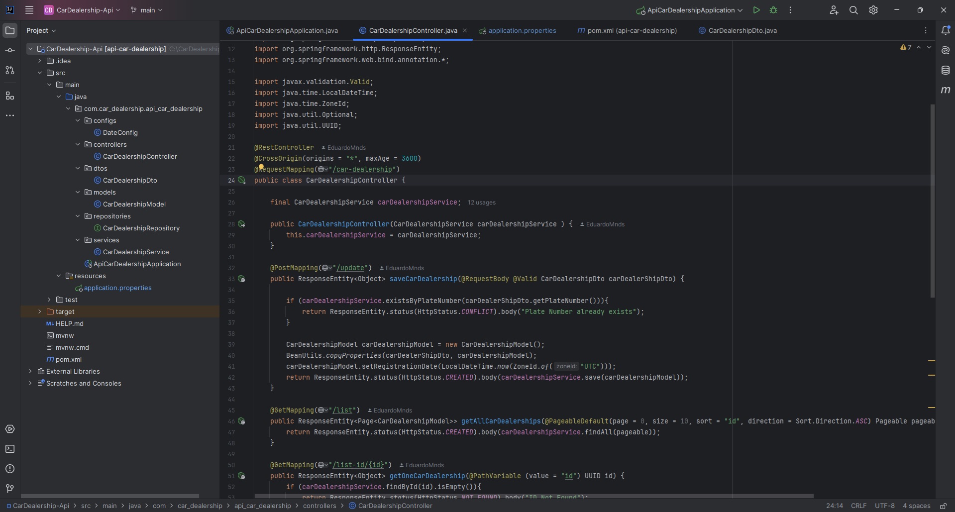The image size is (955, 512).
Task: Open CarDealershipService in project tree
Action: [135, 252]
